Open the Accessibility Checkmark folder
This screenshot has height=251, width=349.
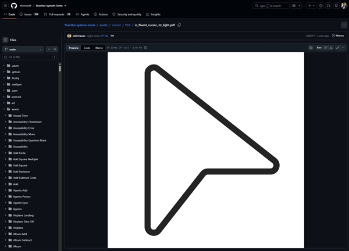click(x=27, y=122)
